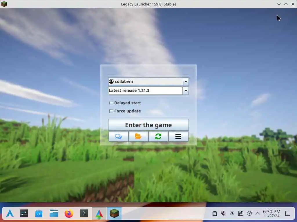Select the Legacy Launcher grass block taskbar entry
The height and width of the screenshot is (222, 297).
point(114,214)
